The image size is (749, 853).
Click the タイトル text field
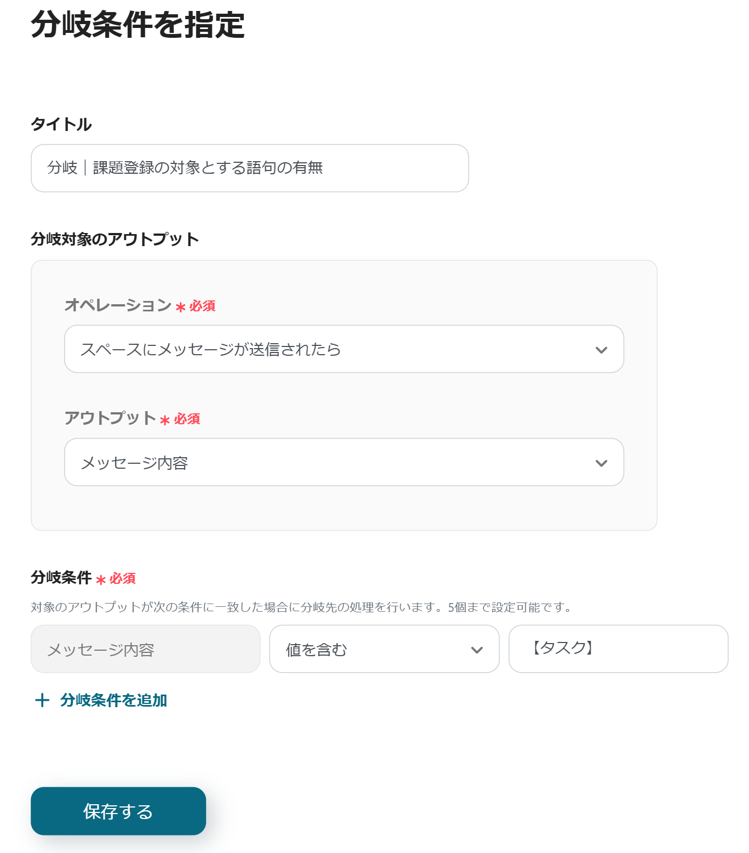tap(249, 168)
